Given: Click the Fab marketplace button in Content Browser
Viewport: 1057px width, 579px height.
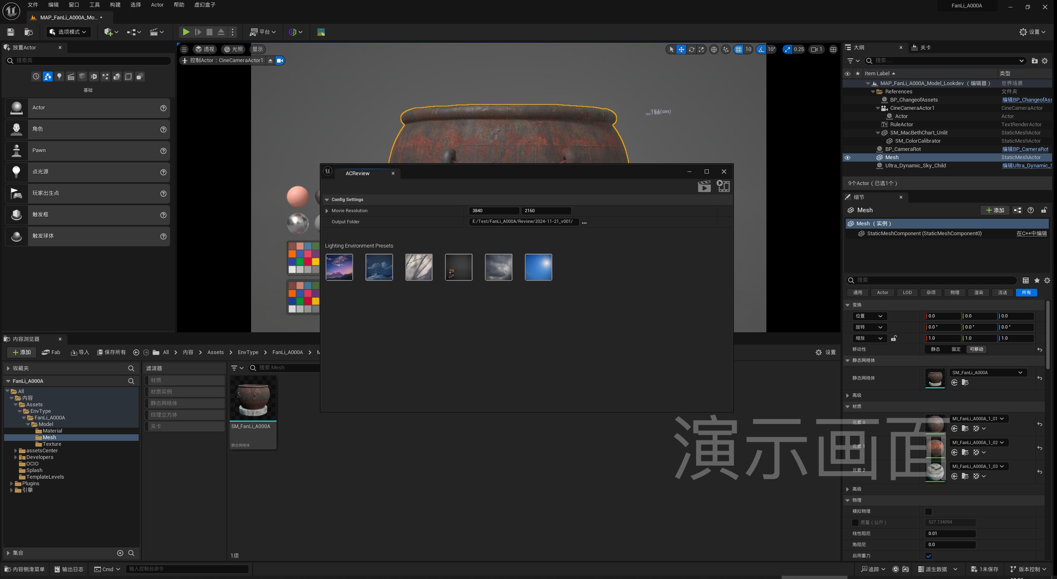Looking at the screenshot, I should click(x=51, y=352).
